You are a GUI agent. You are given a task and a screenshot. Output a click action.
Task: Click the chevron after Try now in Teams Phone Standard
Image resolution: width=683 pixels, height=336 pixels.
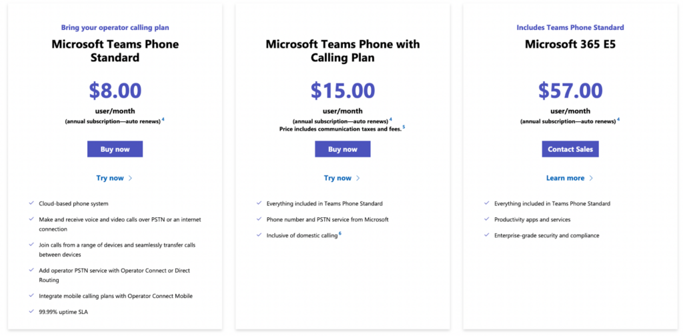[x=130, y=179]
